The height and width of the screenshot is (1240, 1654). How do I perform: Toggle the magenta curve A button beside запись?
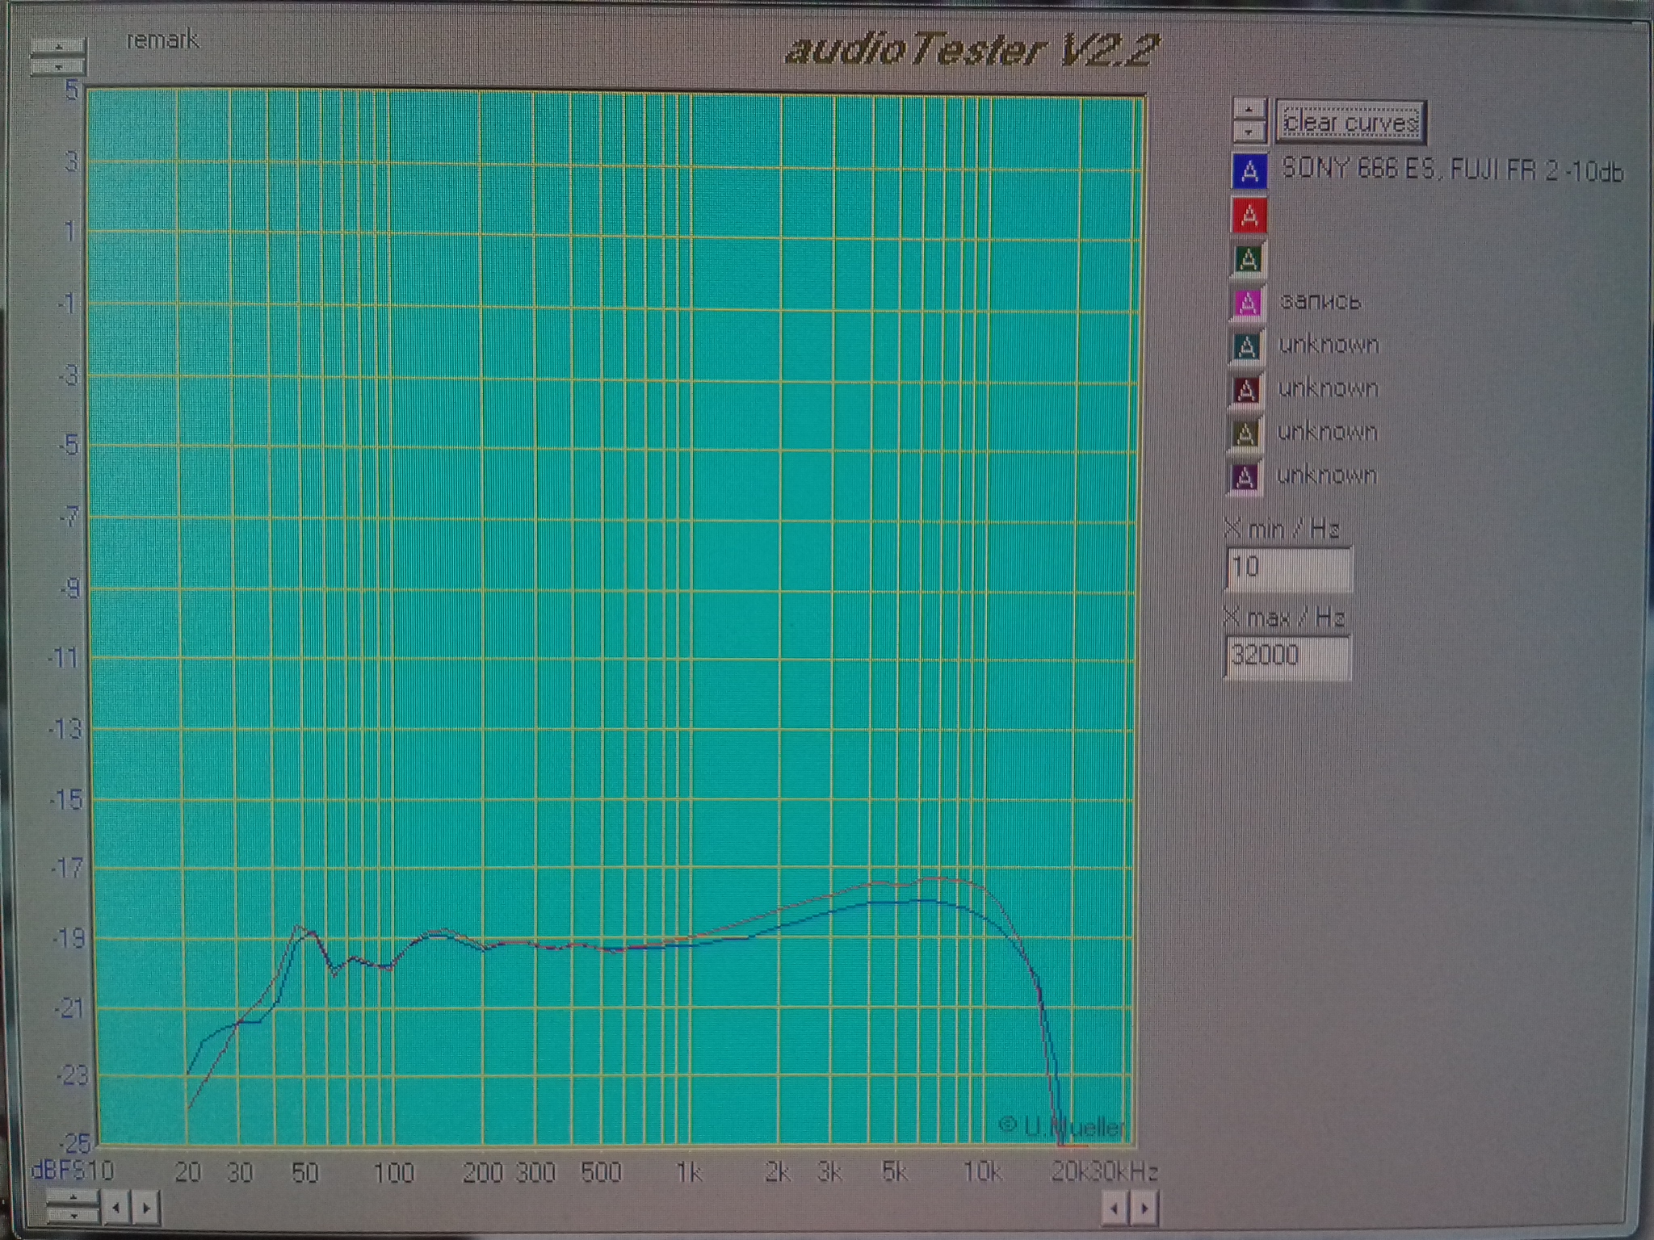coord(1247,304)
